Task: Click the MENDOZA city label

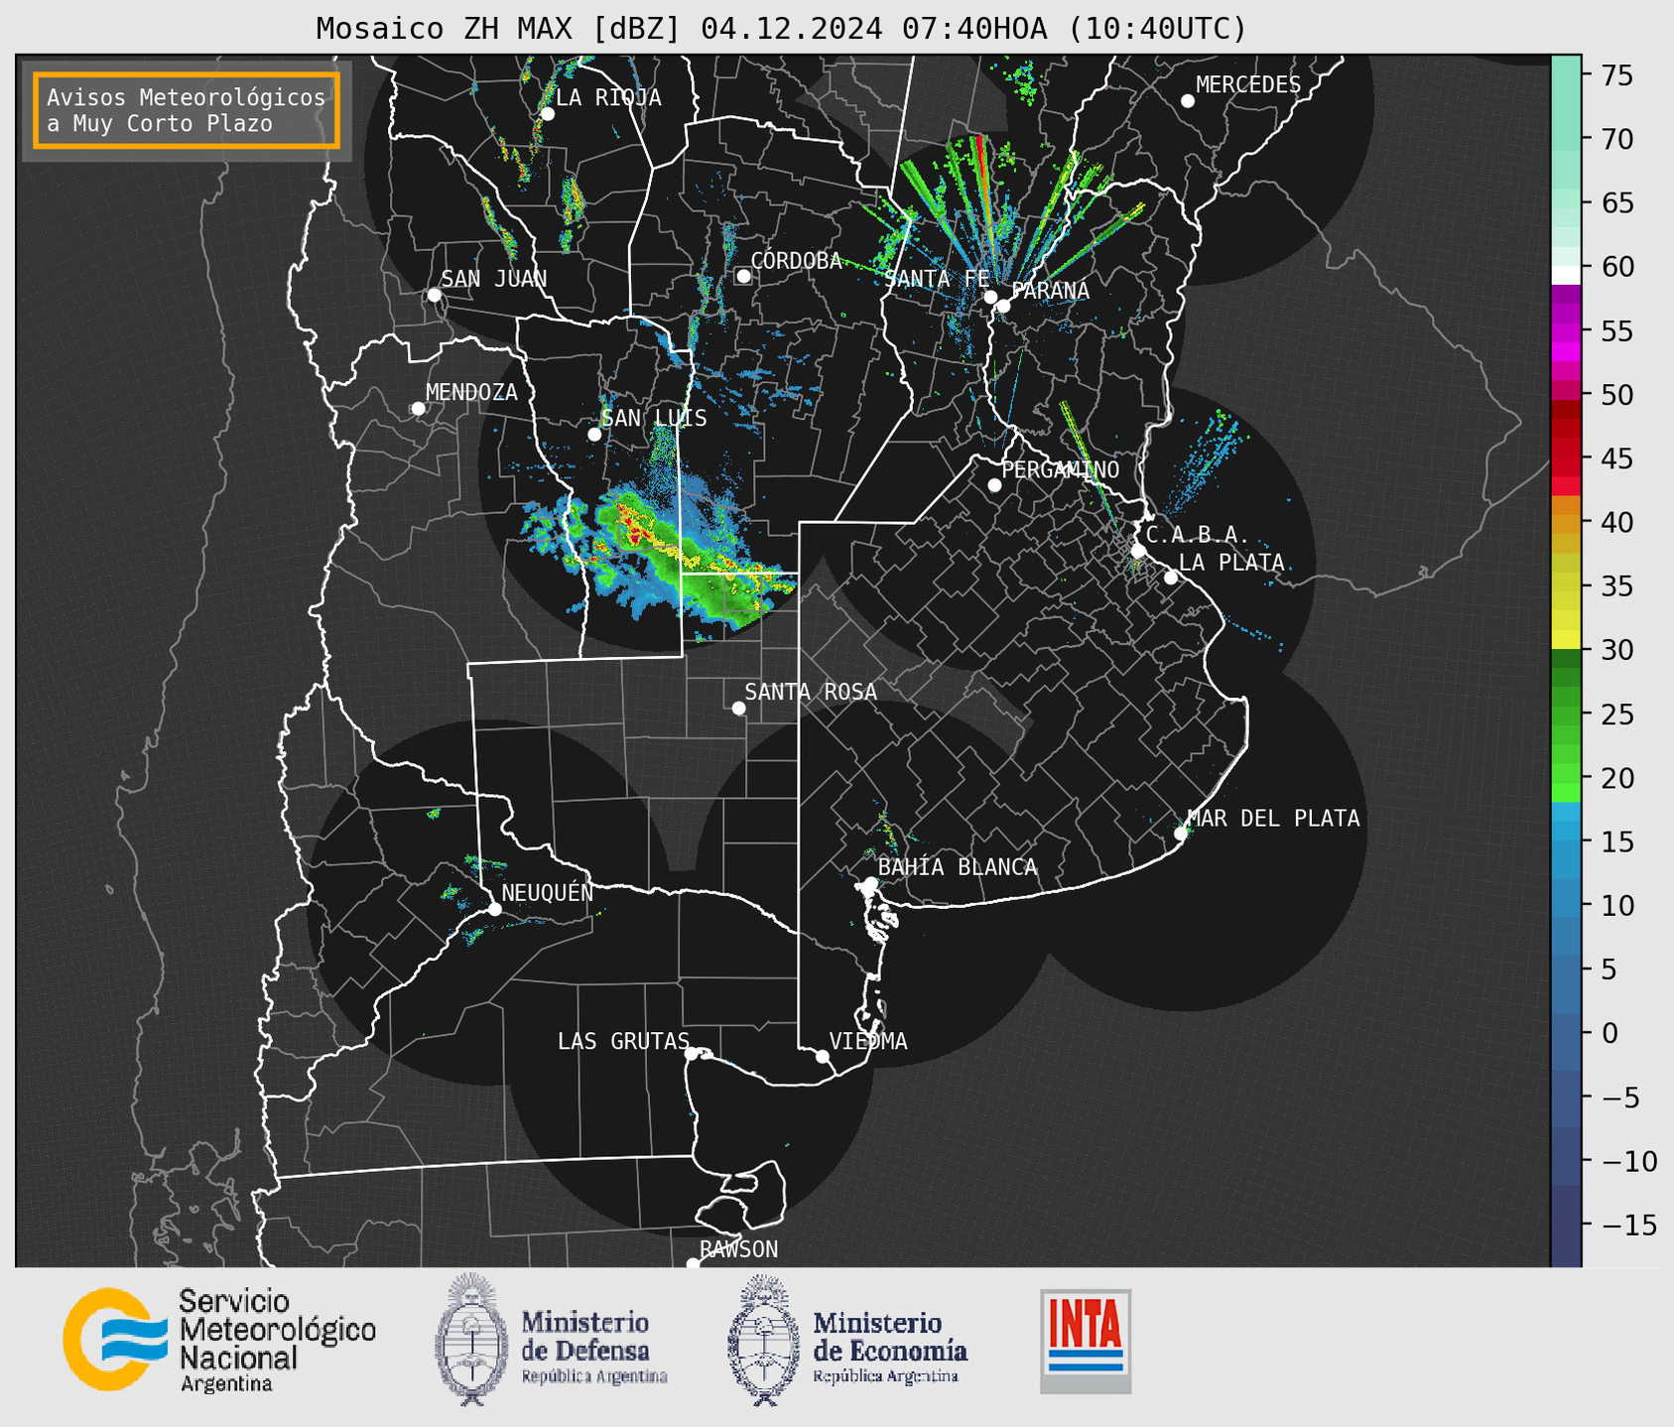Action: click(471, 393)
